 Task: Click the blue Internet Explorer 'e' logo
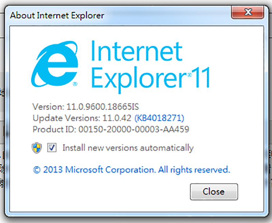(55, 64)
